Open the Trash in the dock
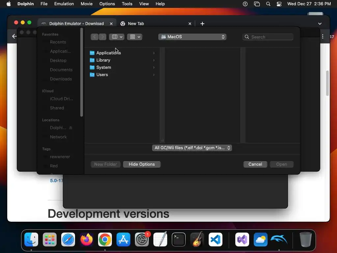The height and width of the screenshot is (253, 337). click(x=306, y=239)
